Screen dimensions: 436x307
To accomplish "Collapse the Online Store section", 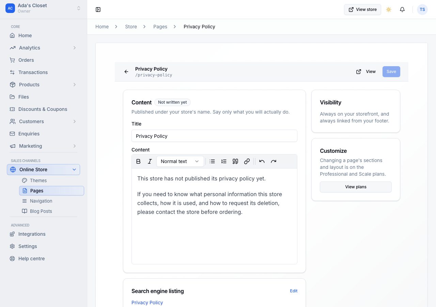I will (43, 170).
